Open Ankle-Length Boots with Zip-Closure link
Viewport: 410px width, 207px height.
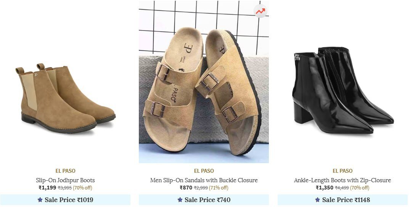click(x=342, y=180)
